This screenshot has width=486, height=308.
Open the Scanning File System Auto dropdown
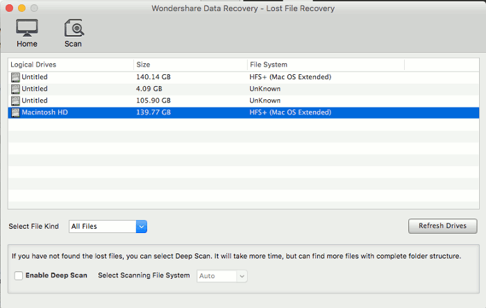point(222,276)
